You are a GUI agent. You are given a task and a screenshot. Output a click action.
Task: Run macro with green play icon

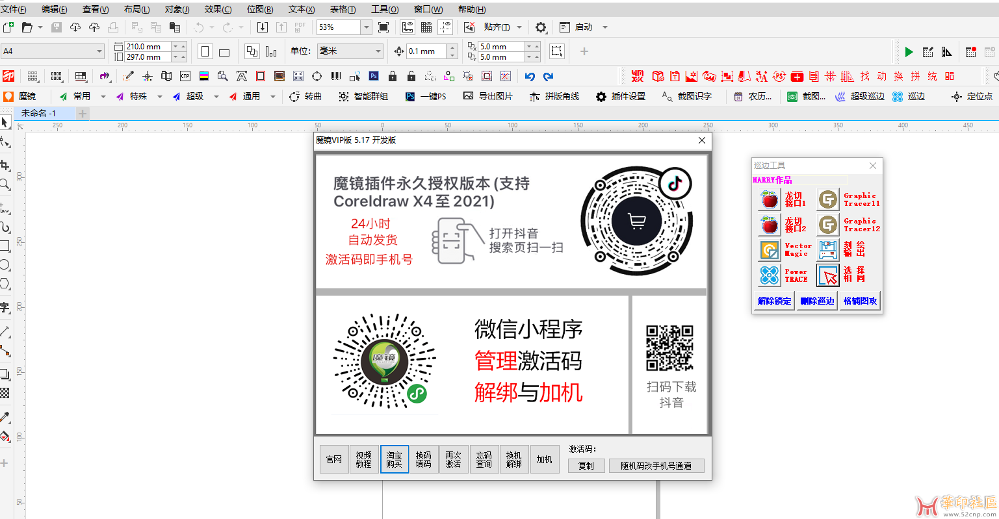click(909, 52)
